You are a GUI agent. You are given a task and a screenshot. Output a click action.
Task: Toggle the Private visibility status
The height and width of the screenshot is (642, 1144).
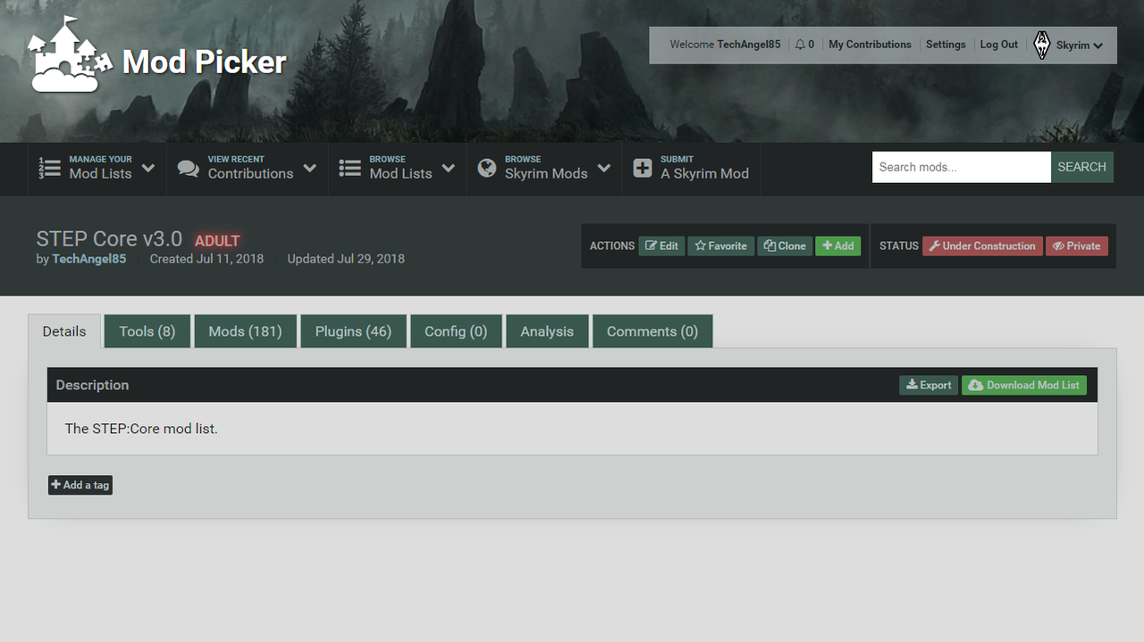pos(1076,246)
